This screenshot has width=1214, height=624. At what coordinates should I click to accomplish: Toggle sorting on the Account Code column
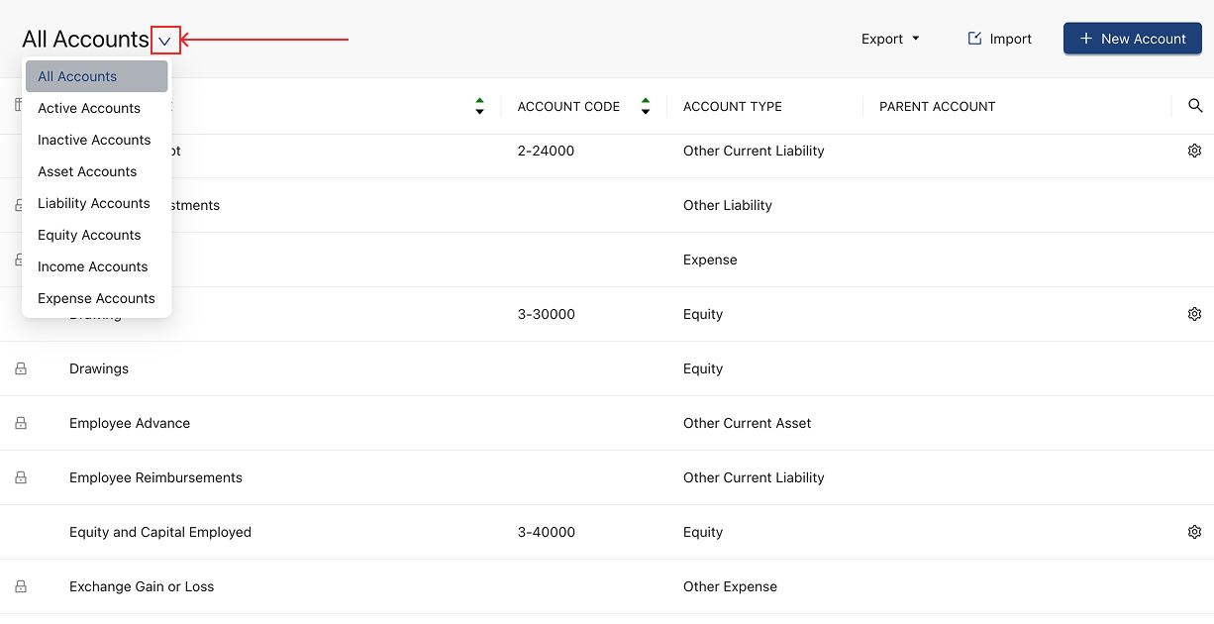(645, 105)
